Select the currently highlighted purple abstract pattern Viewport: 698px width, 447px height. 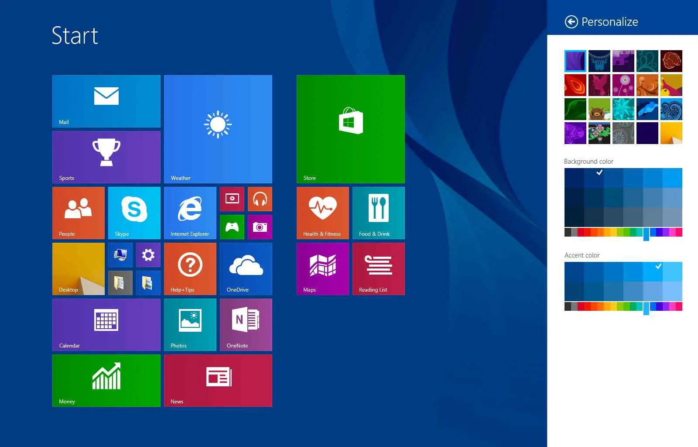coord(575,61)
